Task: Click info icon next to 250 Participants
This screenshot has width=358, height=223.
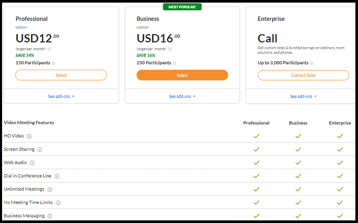Action: pos(175,63)
